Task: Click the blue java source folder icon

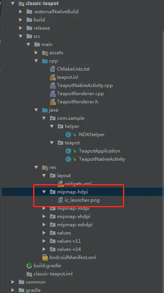Action: [x=45, y=110]
